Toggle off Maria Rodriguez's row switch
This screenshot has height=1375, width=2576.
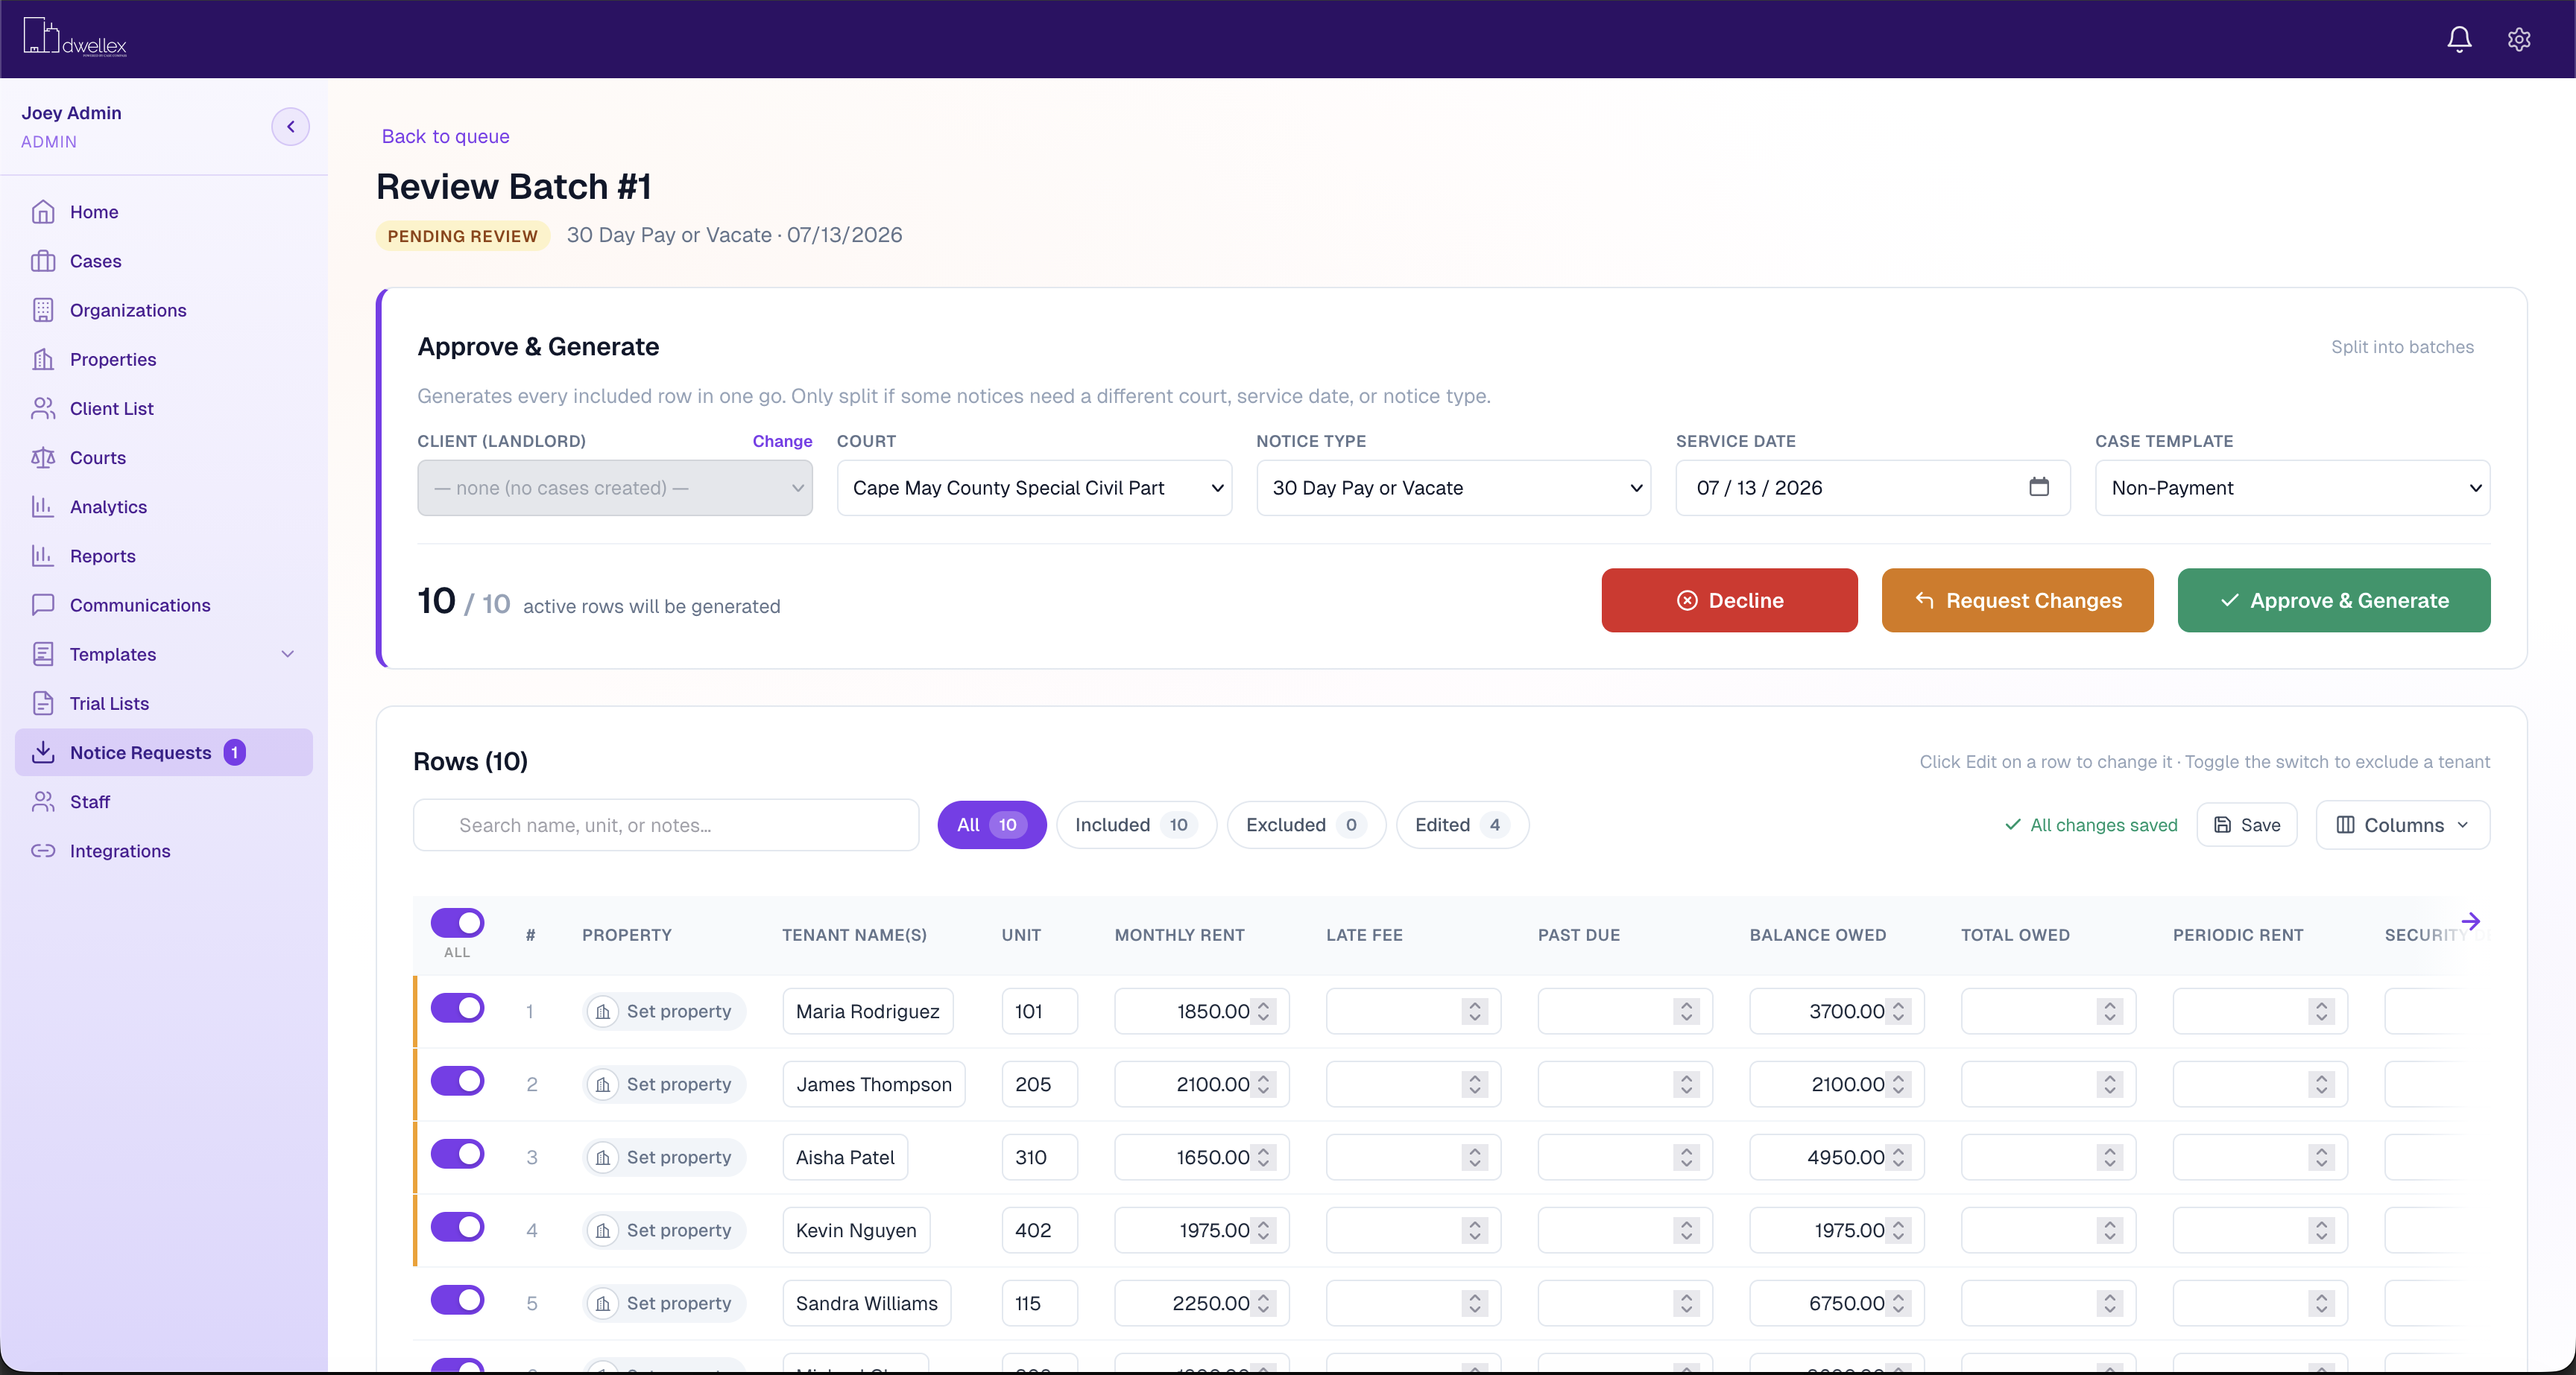(x=457, y=1007)
